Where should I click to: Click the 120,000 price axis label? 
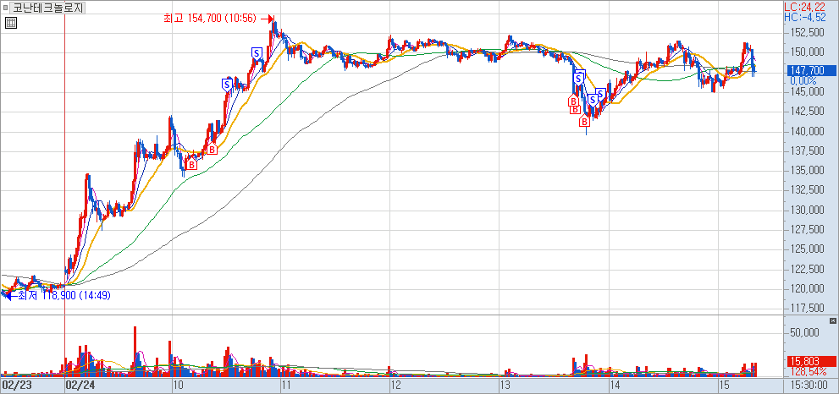(807, 288)
